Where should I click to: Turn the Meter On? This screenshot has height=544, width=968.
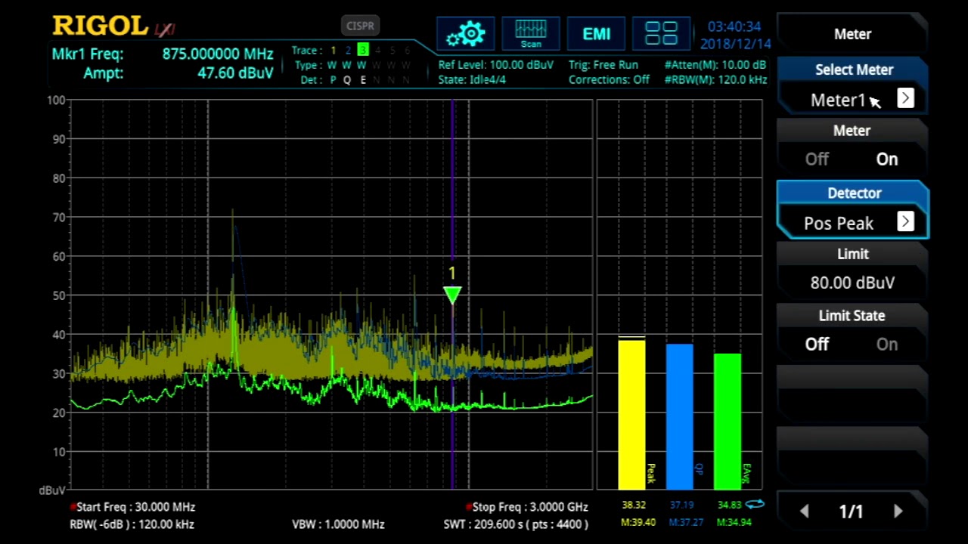(887, 159)
